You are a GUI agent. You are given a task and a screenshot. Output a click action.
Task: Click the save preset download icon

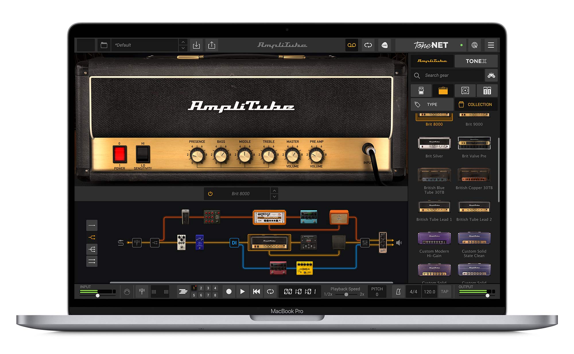pyautogui.click(x=196, y=45)
